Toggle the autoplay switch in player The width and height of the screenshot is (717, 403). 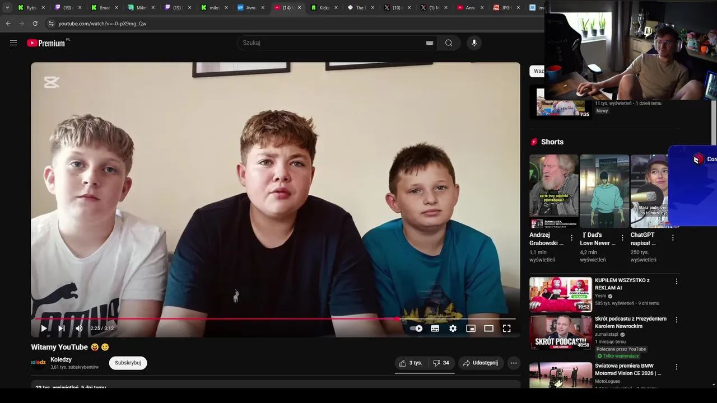pyautogui.click(x=416, y=329)
